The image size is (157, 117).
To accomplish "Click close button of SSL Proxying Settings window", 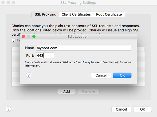I will pyautogui.click(x=3, y=2).
